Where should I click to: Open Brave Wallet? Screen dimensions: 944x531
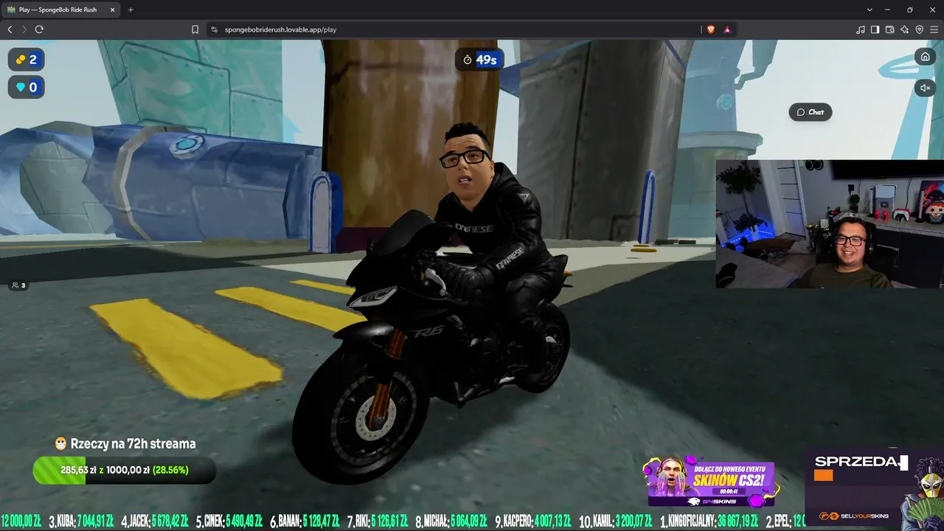(x=890, y=29)
